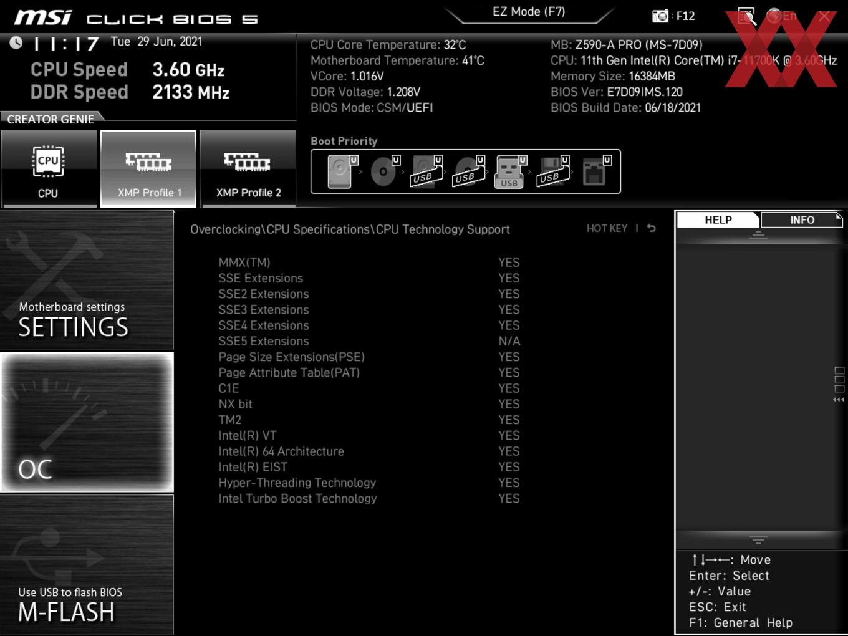Select the SSE4 Extensions row

click(x=369, y=325)
